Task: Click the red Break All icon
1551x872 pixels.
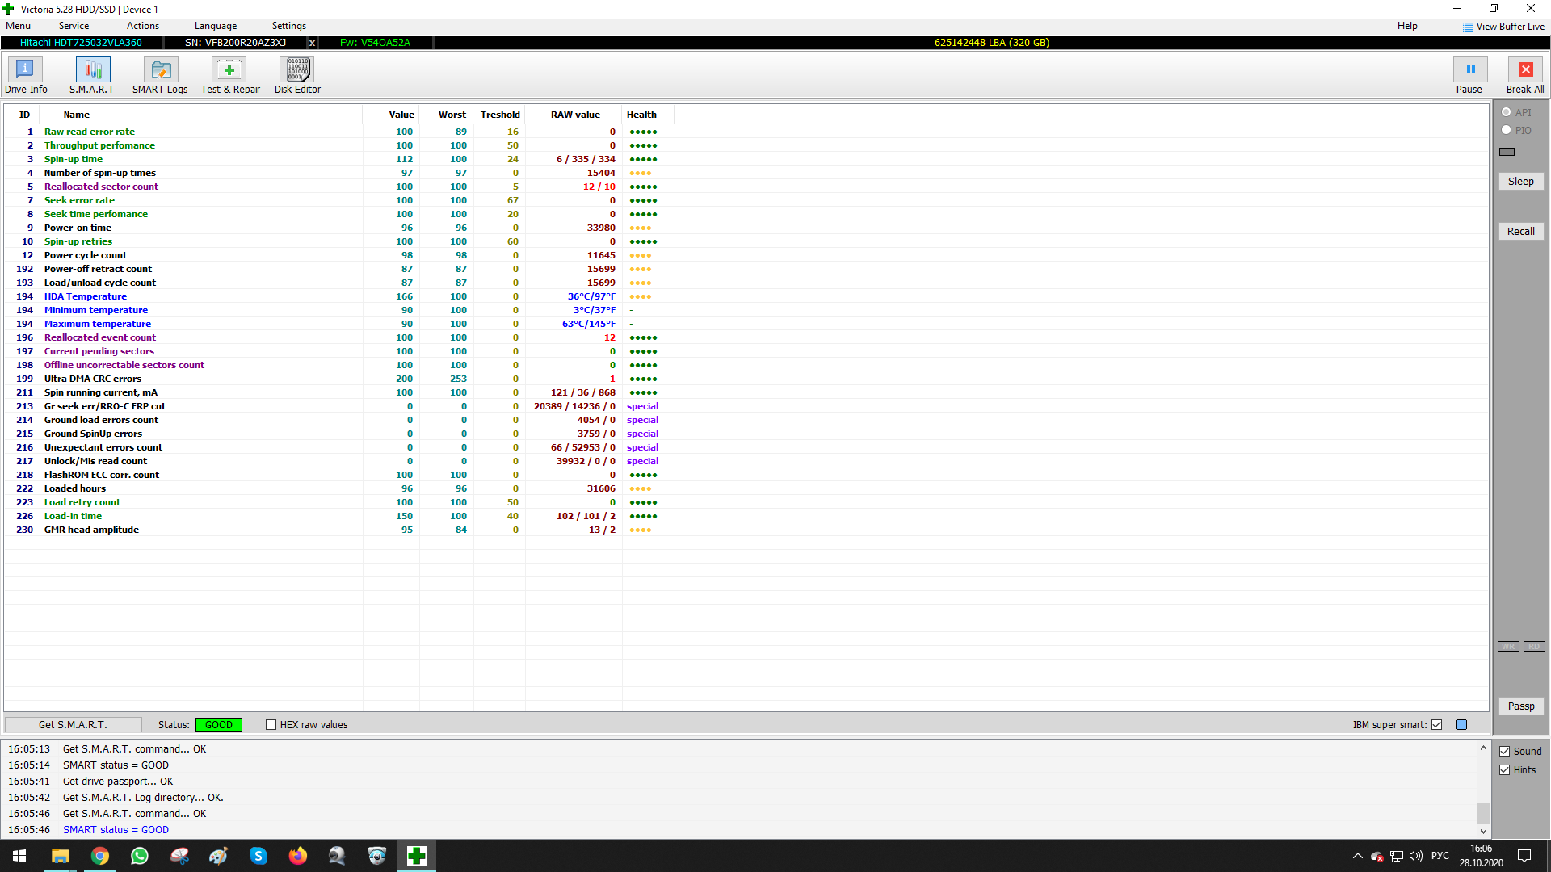Action: (1524, 70)
